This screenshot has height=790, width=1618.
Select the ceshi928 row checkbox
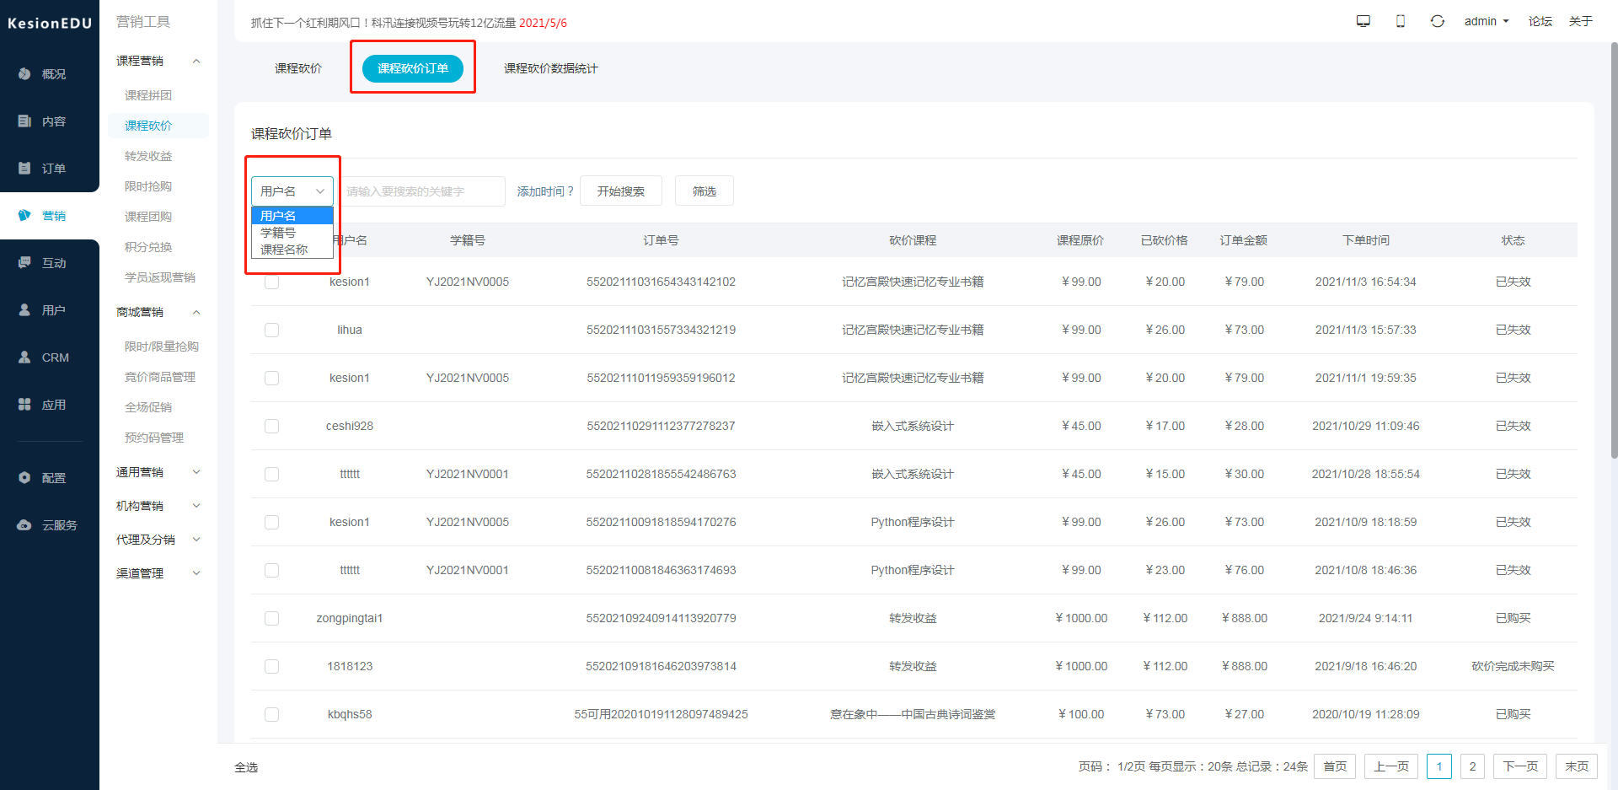271,426
